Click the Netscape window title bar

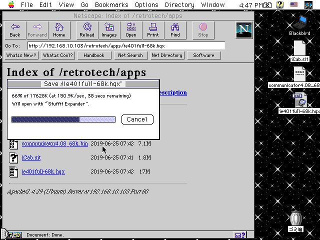[x=128, y=16]
